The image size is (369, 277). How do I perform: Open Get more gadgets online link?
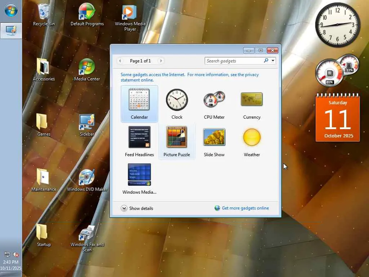click(242, 208)
